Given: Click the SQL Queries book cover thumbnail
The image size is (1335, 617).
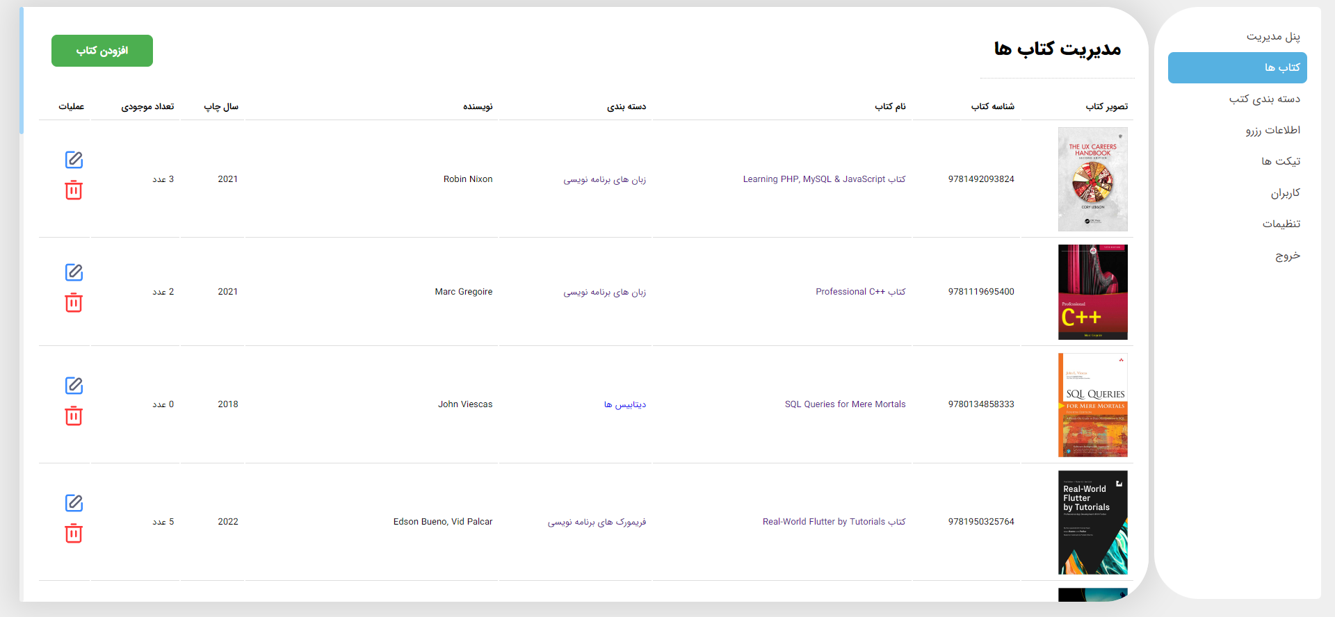Looking at the screenshot, I should (1092, 405).
